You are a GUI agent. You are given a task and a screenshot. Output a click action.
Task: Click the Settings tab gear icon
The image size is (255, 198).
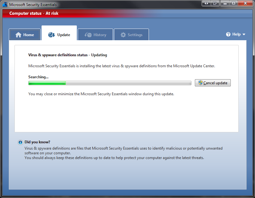click(x=123, y=35)
